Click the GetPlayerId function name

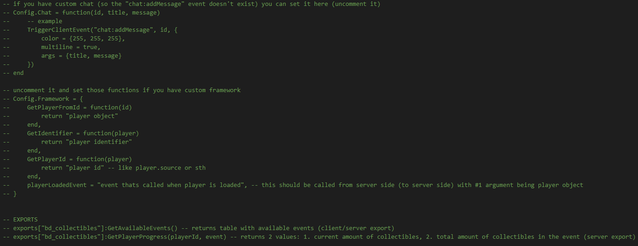point(50,159)
